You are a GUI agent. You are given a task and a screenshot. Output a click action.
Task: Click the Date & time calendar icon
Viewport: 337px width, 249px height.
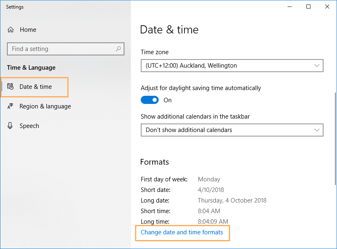coord(10,86)
